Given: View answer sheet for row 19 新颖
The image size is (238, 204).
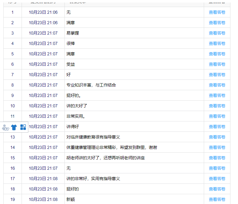Looking at the screenshot, I should (217, 200).
